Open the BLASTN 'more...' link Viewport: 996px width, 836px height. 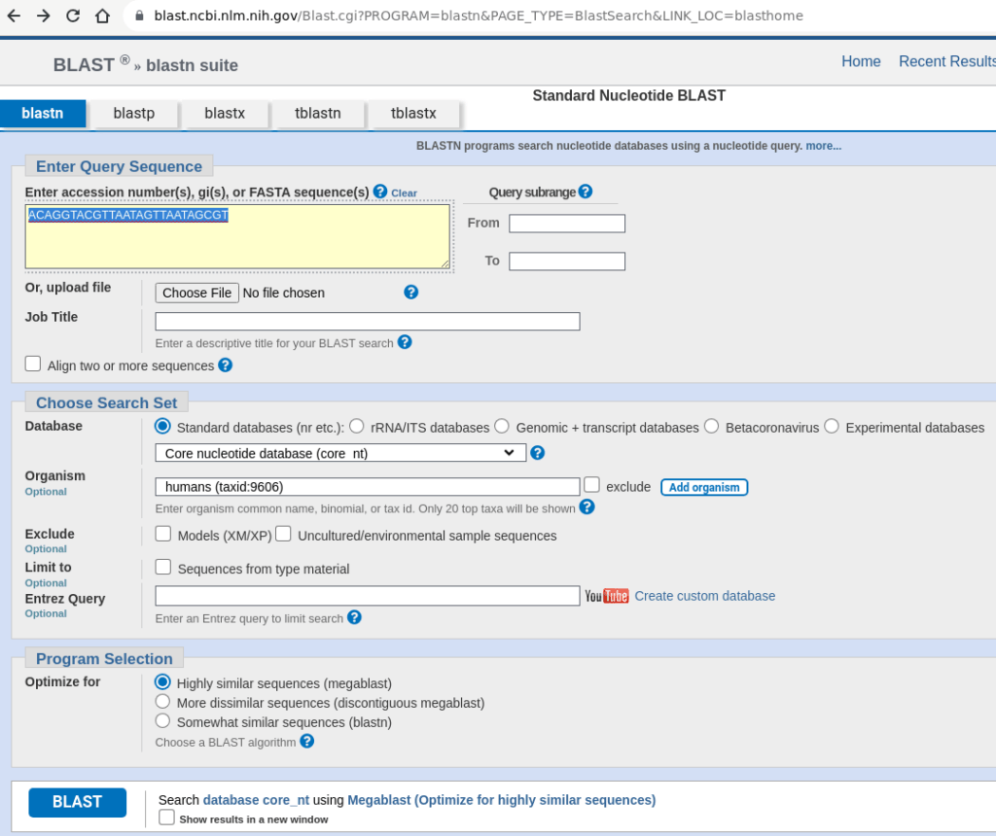(823, 146)
